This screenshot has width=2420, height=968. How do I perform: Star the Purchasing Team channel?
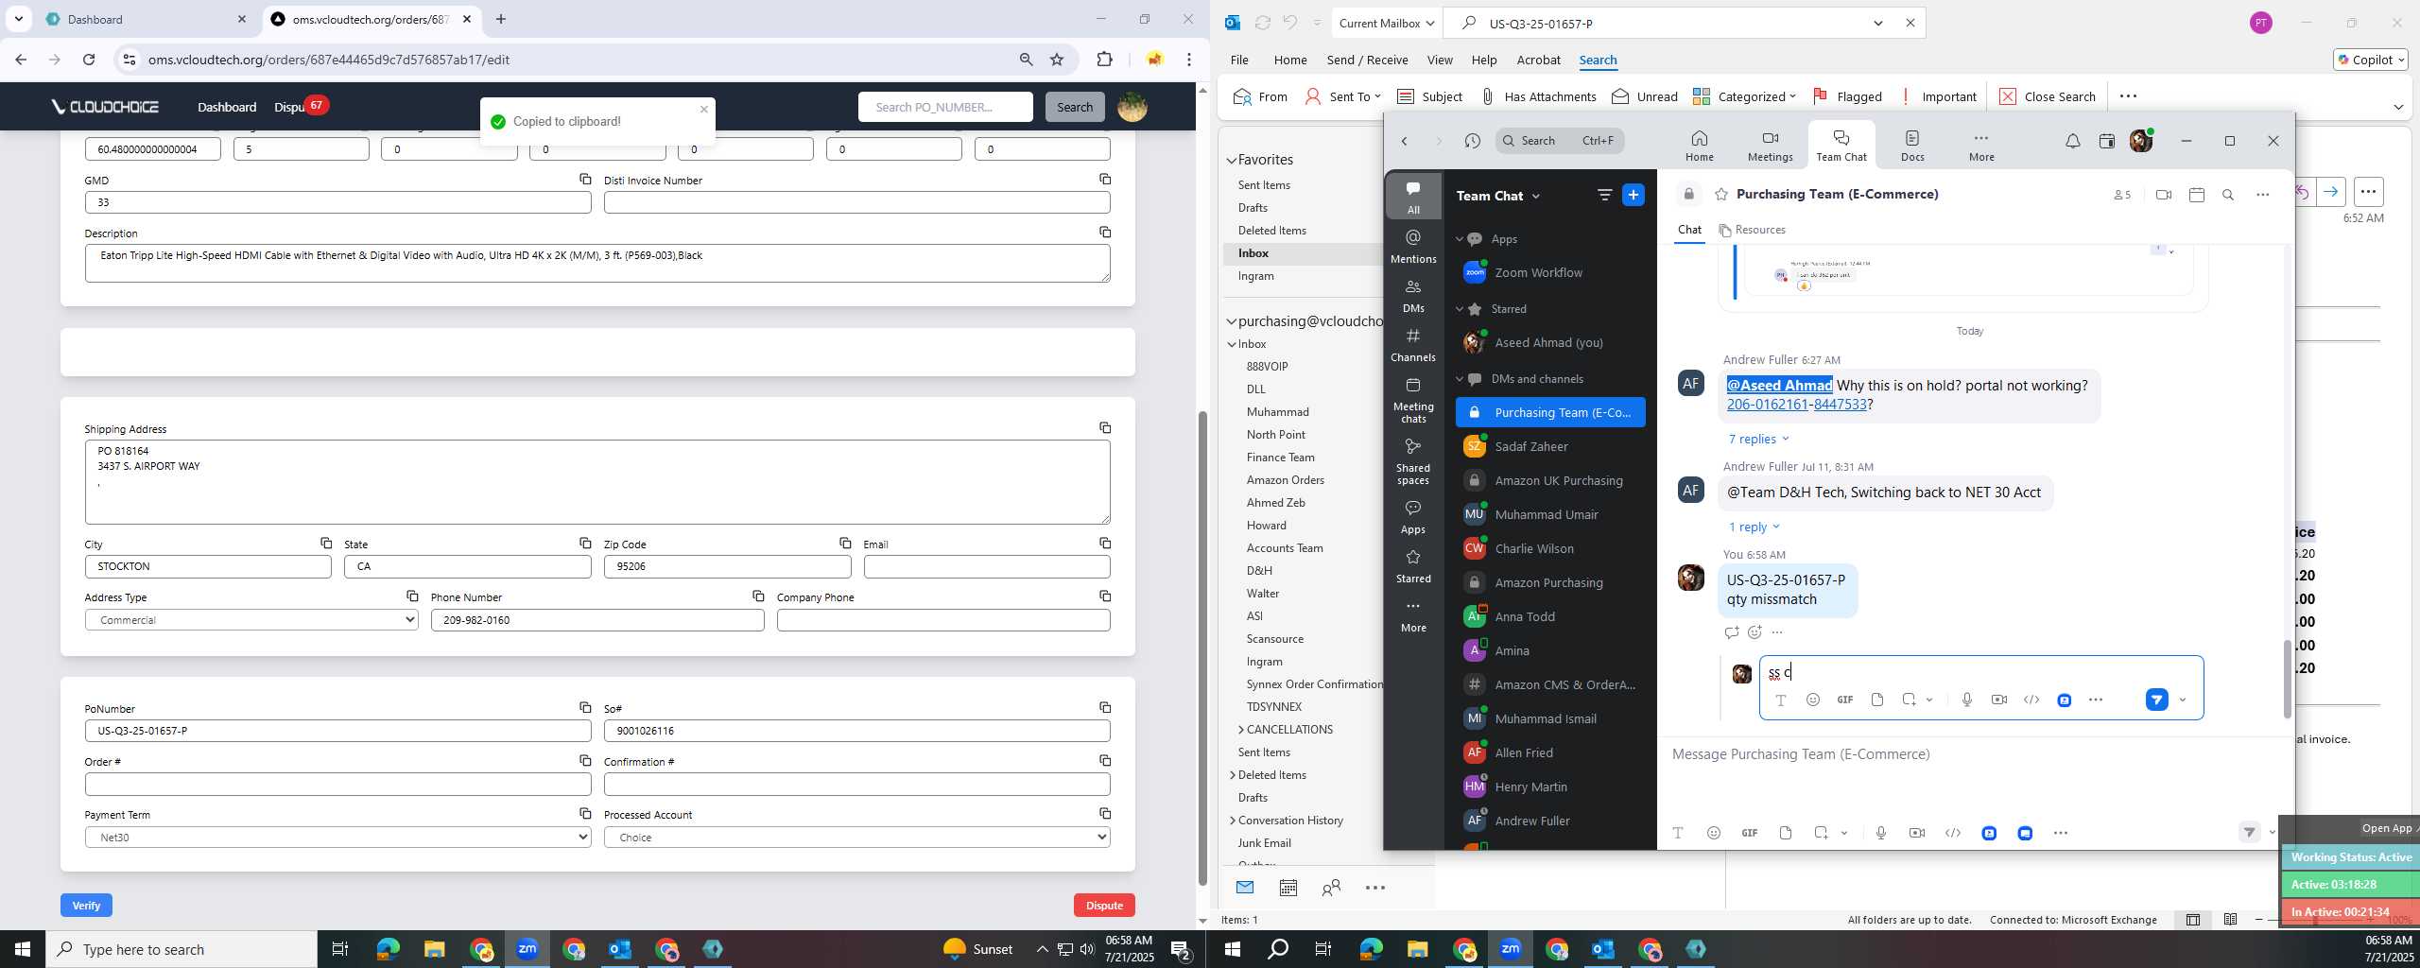pyautogui.click(x=1720, y=194)
